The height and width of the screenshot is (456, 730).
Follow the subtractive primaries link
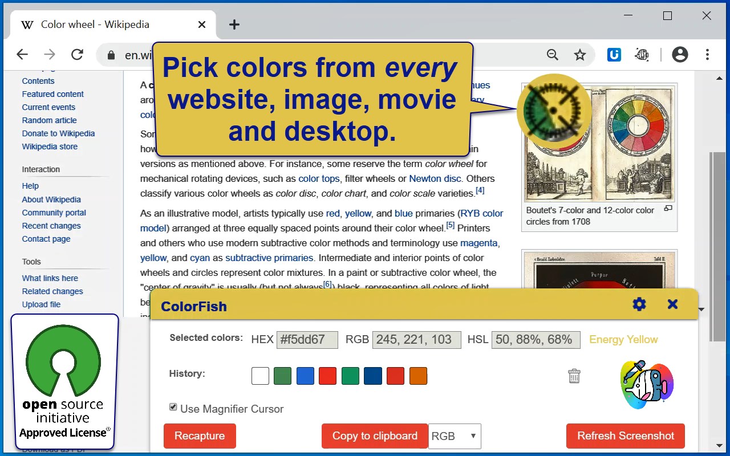pos(269,258)
